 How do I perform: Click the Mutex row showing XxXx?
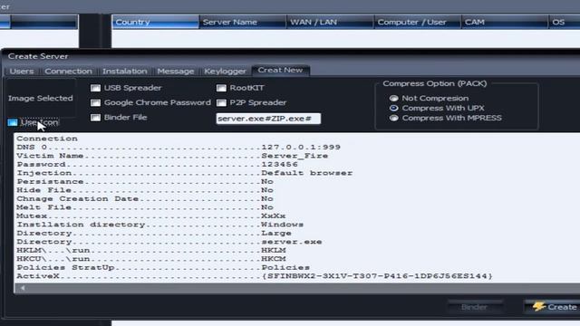(x=150, y=216)
